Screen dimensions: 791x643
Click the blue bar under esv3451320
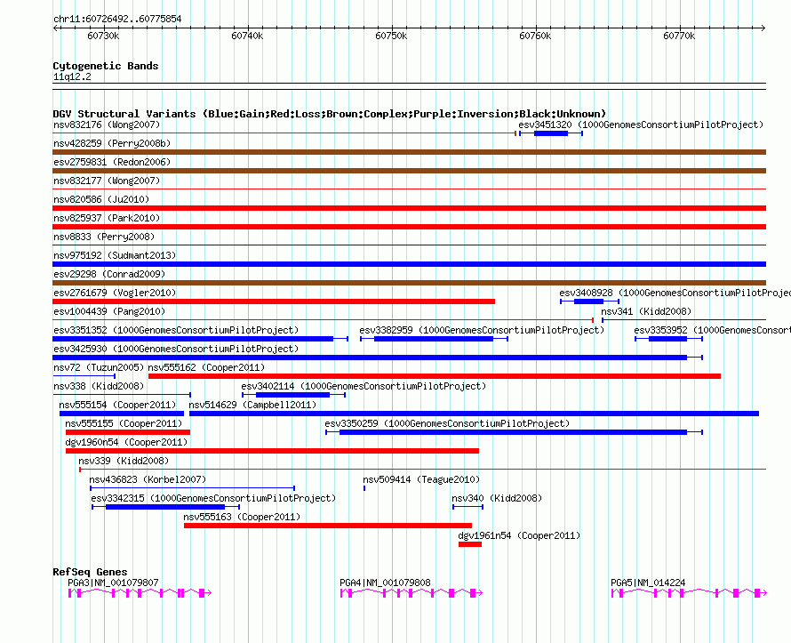pyautogui.click(x=551, y=133)
